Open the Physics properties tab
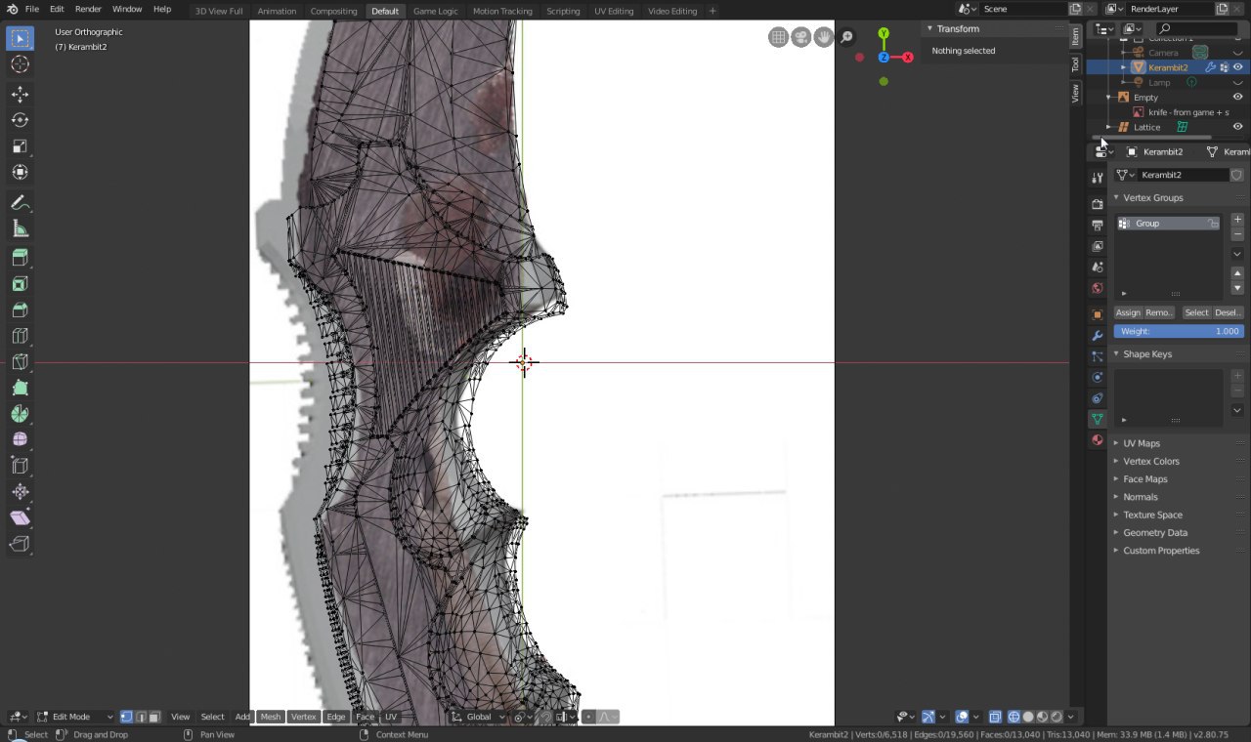 (x=1098, y=377)
